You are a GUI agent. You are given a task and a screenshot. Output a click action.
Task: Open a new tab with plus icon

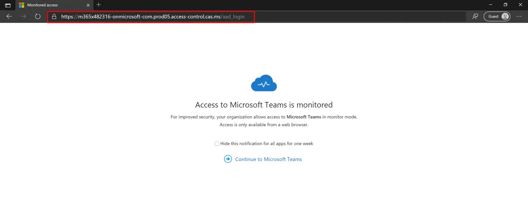pyautogui.click(x=98, y=5)
